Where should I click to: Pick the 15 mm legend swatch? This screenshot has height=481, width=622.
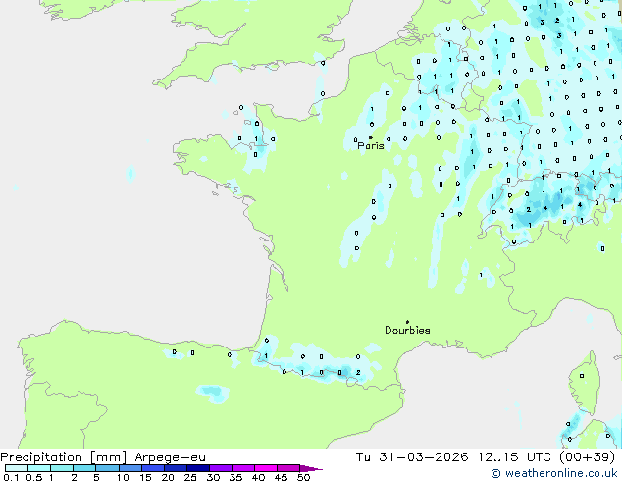153,468
